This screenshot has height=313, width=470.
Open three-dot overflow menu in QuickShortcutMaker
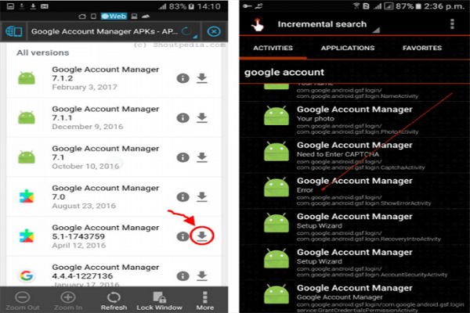click(452, 24)
